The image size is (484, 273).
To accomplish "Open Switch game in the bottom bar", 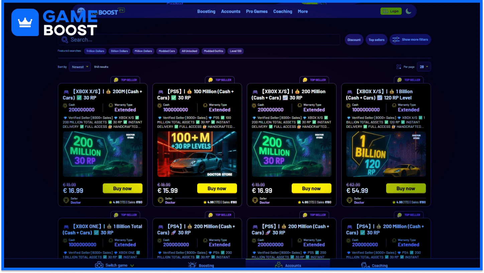I will tap(115, 265).
